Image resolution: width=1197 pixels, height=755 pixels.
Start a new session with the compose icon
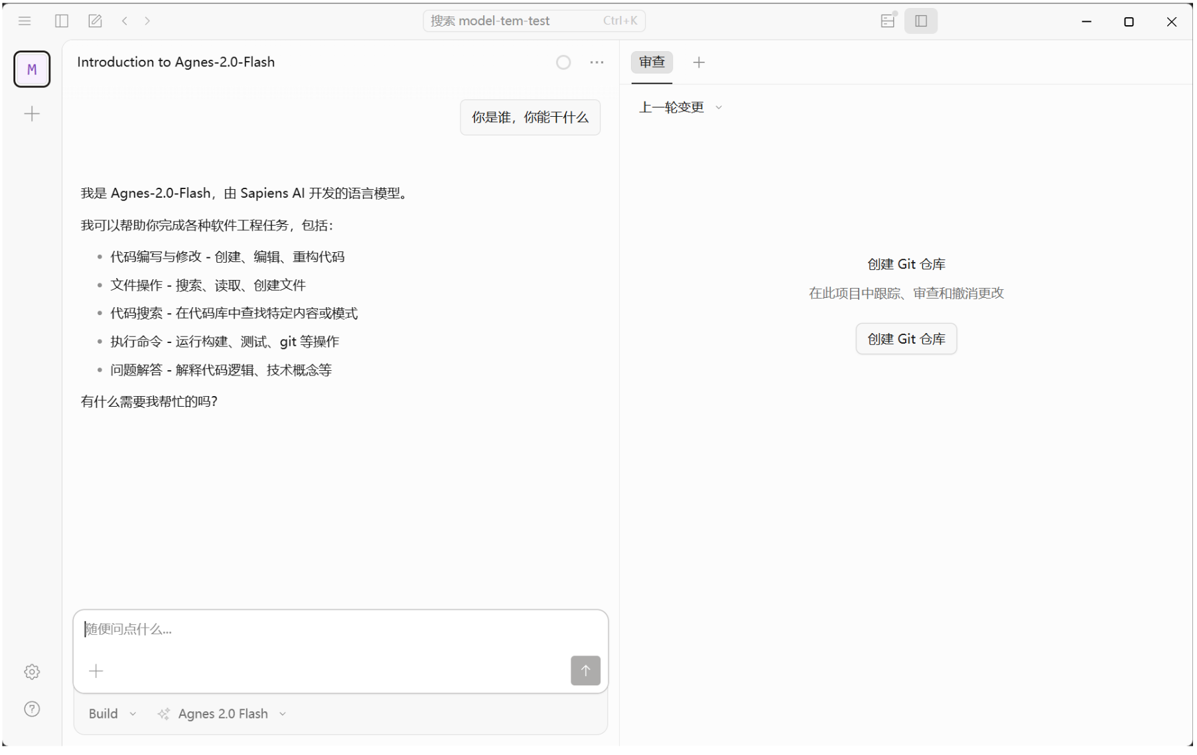pyautogui.click(x=95, y=21)
